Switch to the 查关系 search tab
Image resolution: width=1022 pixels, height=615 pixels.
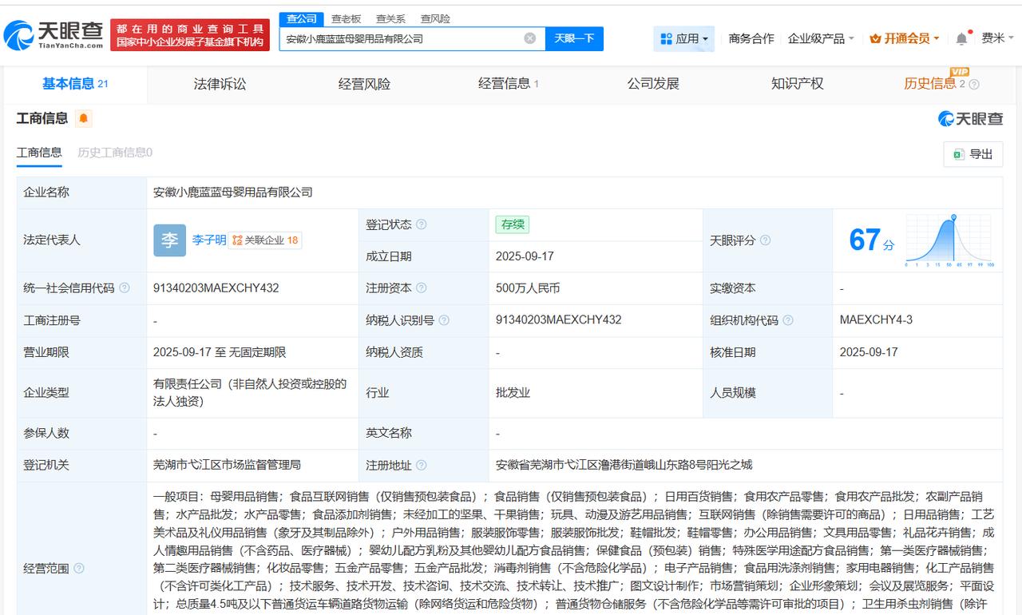point(390,18)
